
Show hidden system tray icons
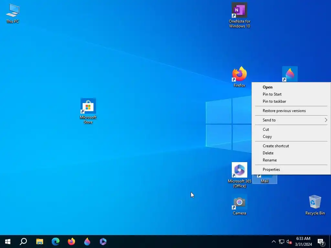click(x=273, y=242)
